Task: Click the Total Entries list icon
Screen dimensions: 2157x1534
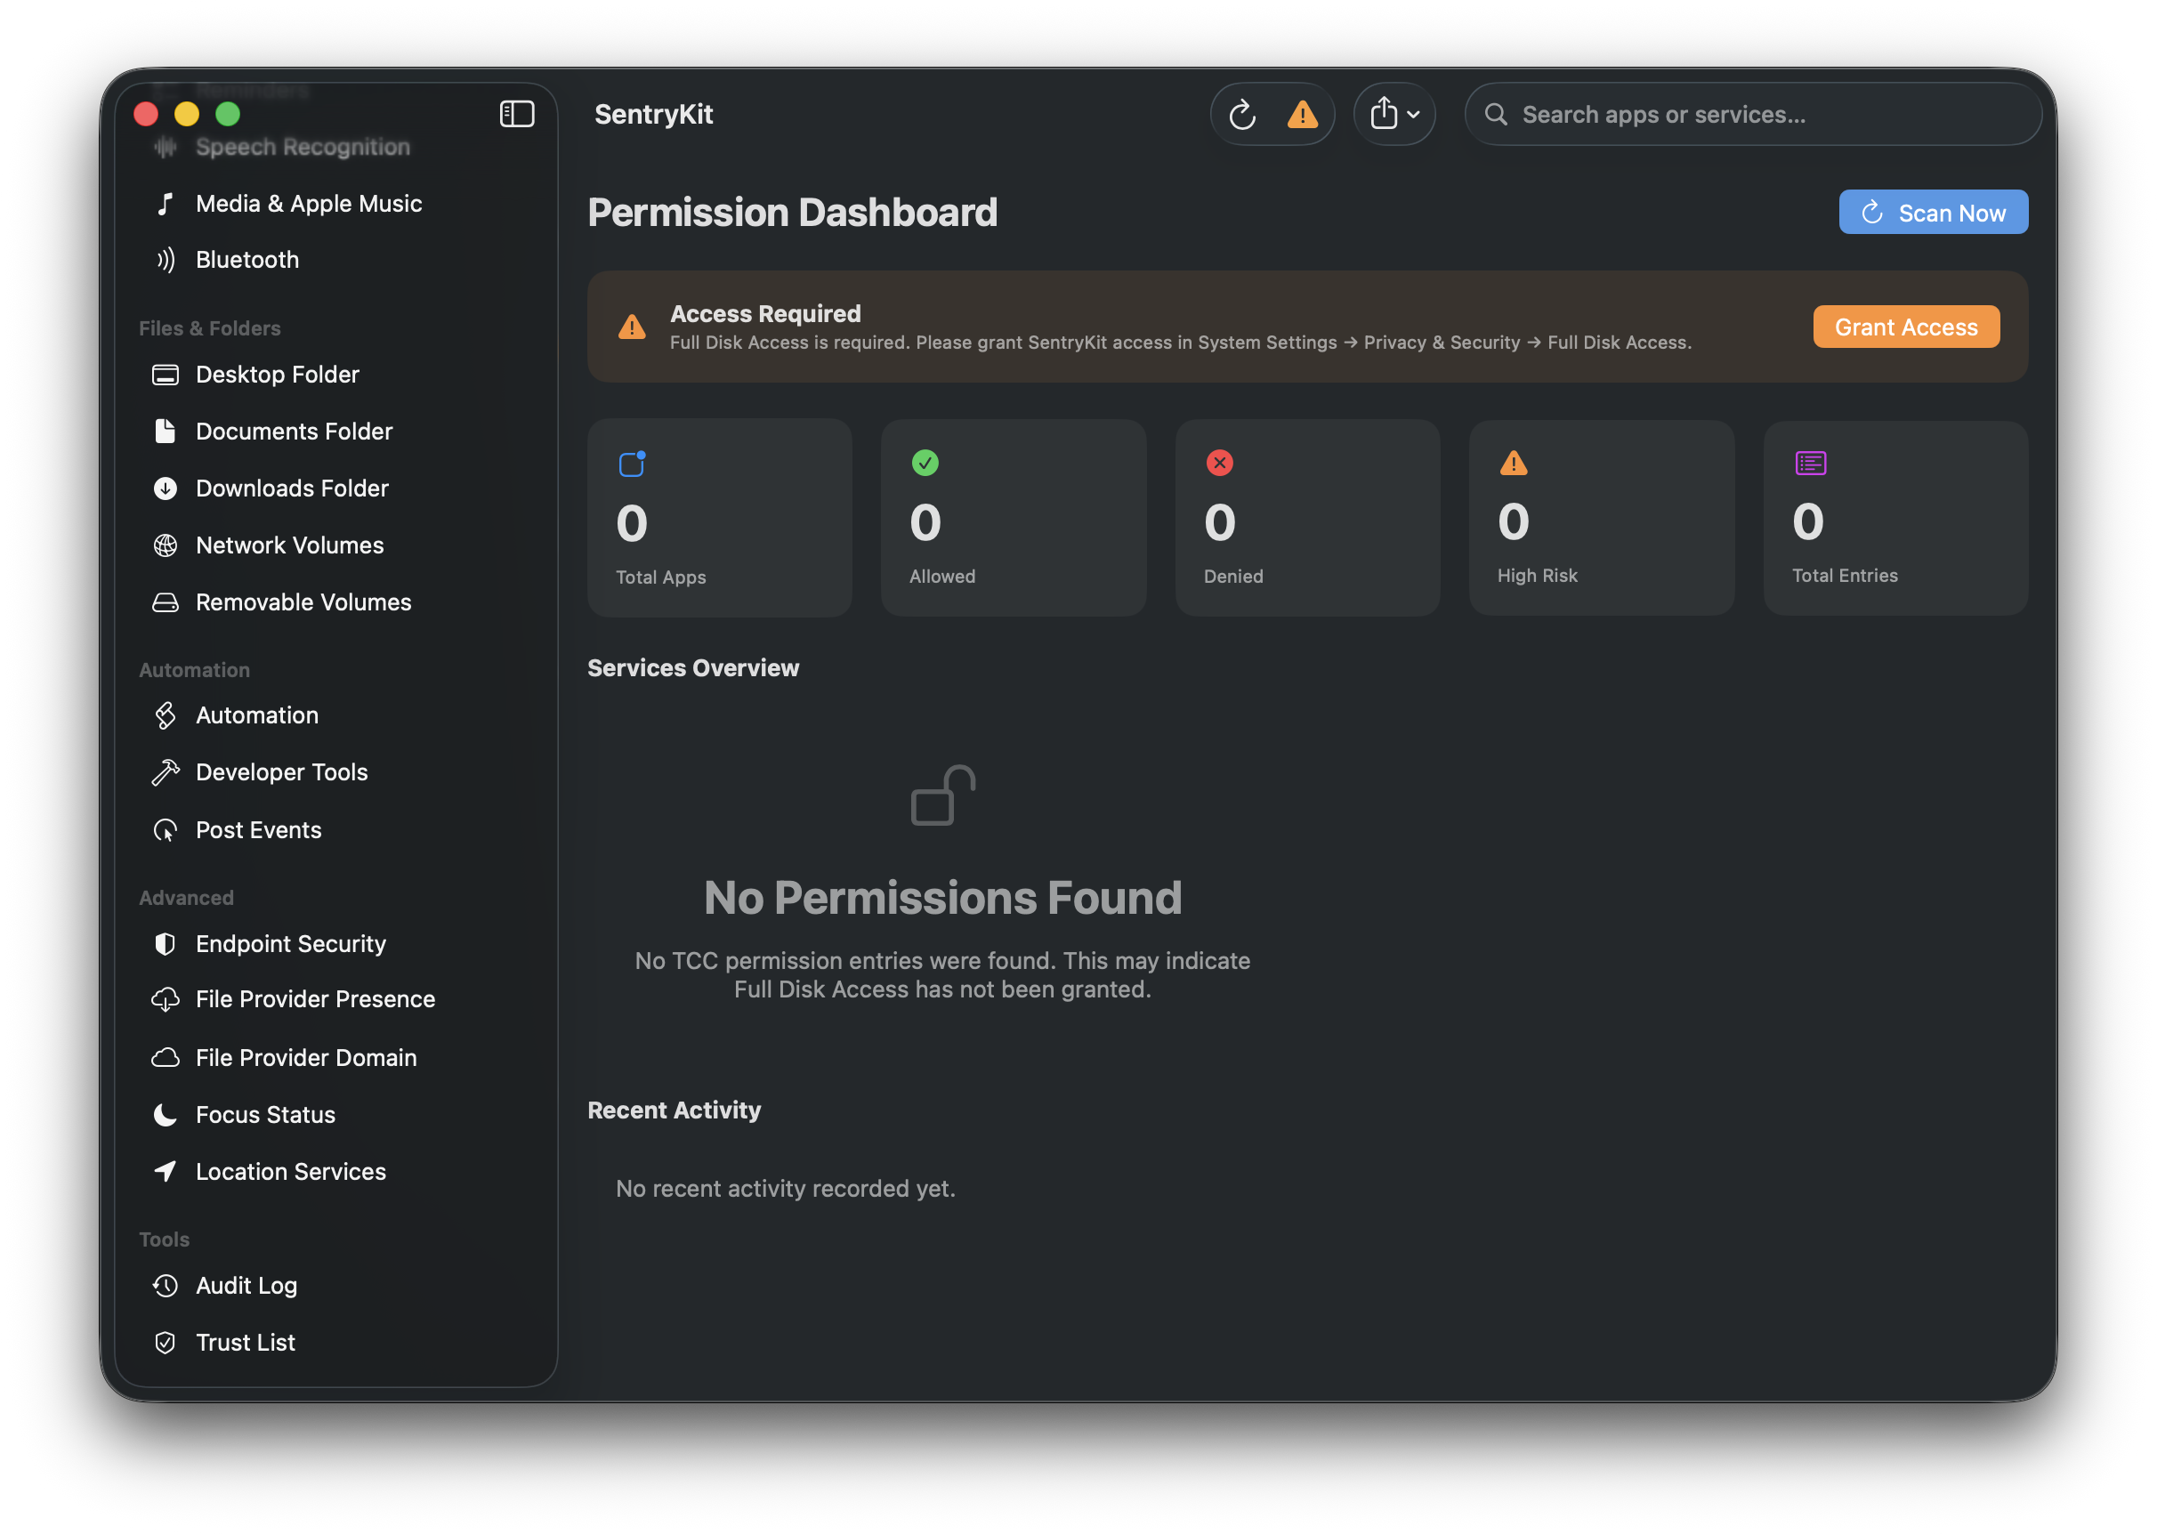Action: [x=1809, y=463]
